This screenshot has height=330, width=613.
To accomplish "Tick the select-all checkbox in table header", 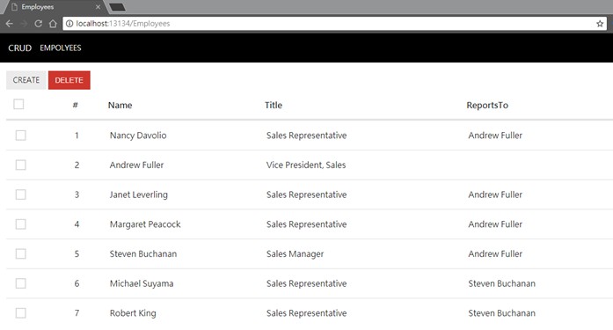I will (18, 104).
